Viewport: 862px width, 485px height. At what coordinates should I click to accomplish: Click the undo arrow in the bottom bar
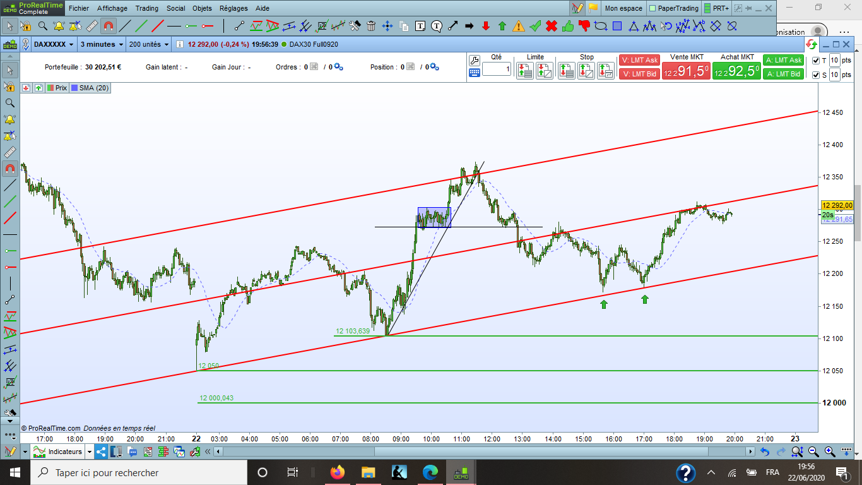(765, 452)
